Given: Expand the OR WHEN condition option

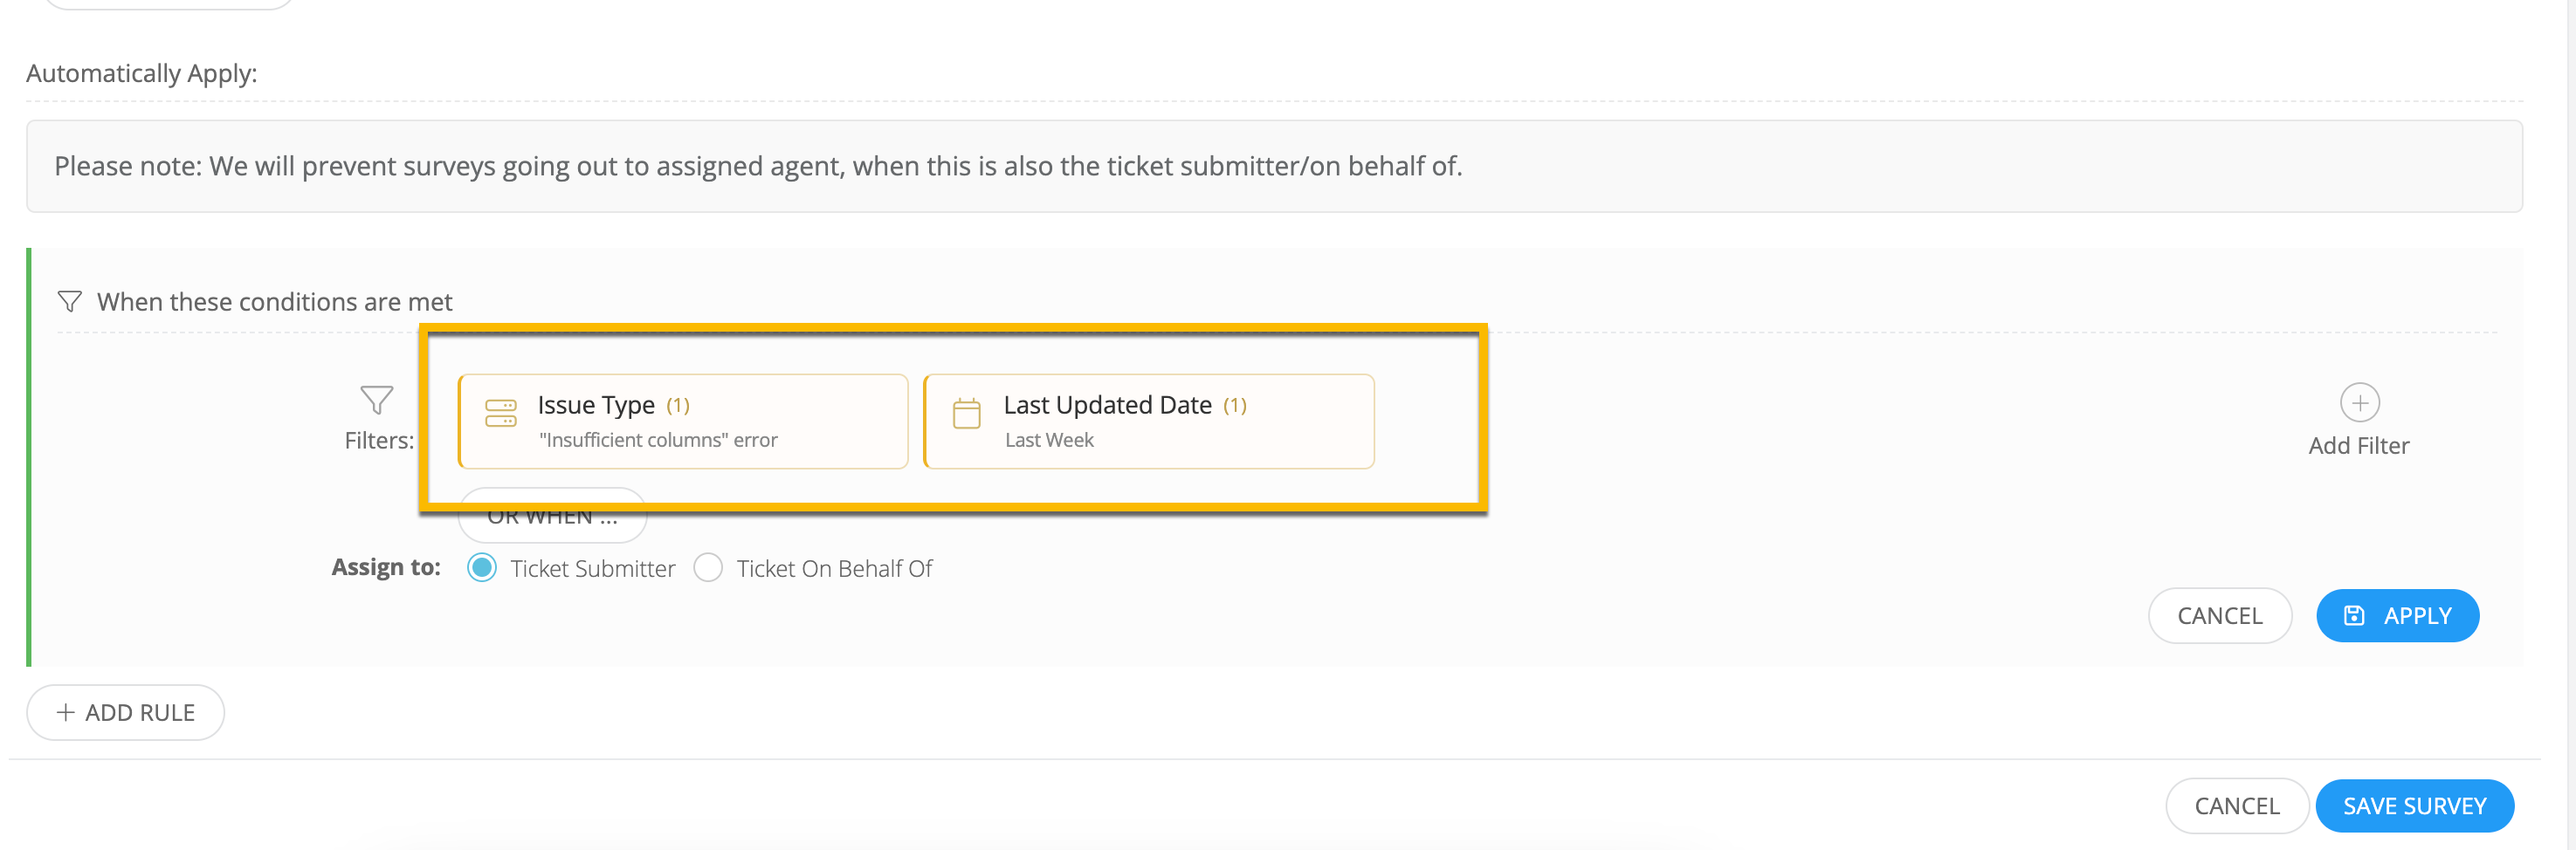Looking at the screenshot, I should pyautogui.click(x=552, y=517).
